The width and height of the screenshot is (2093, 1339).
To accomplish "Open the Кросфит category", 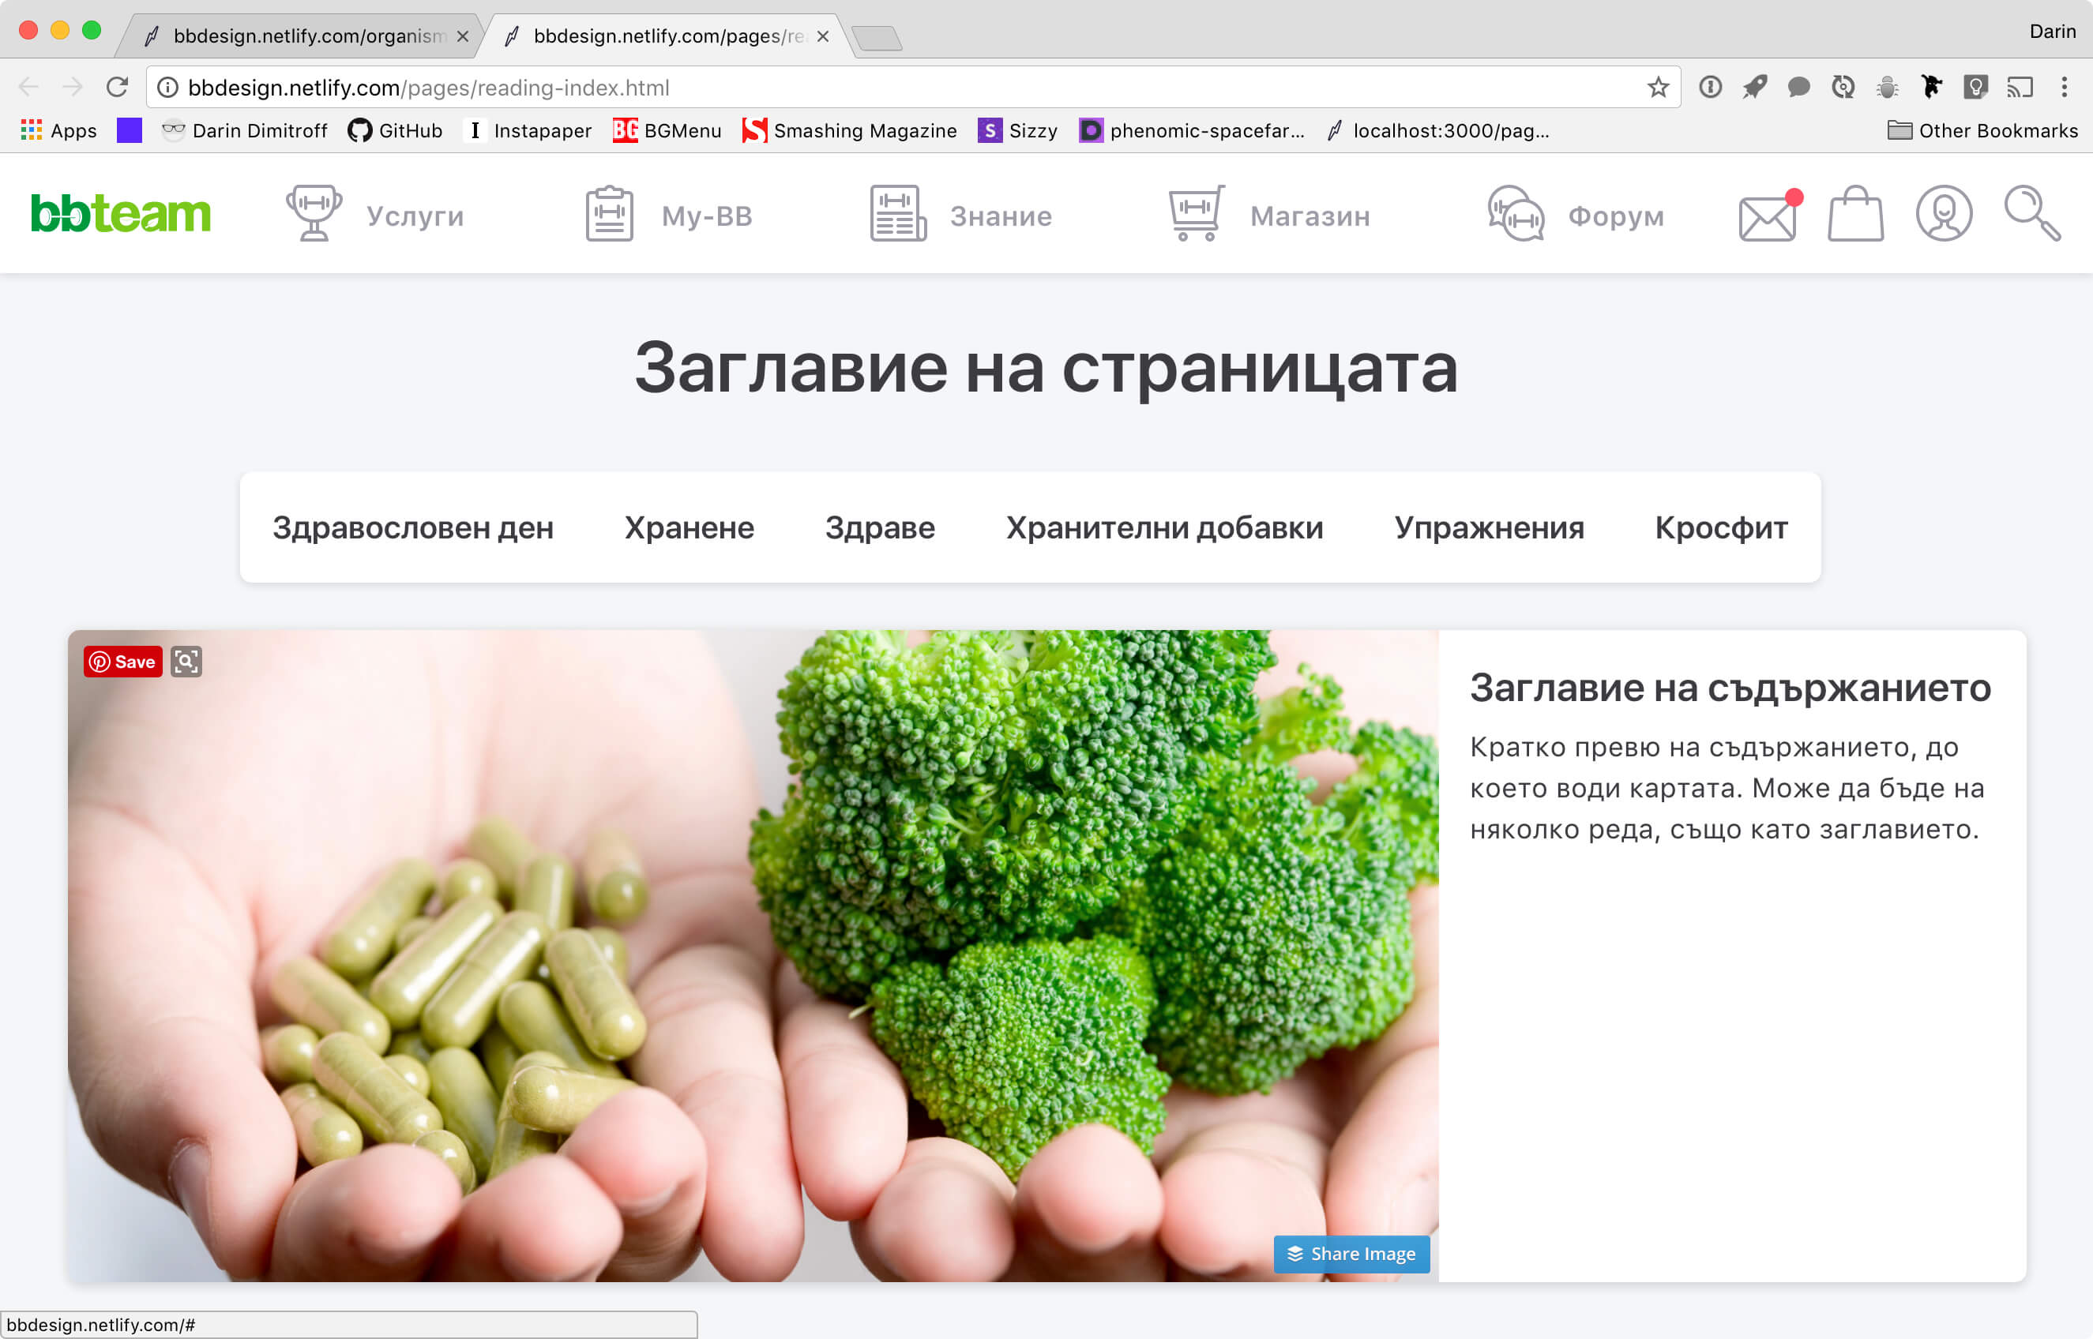I will click(x=1721, y=527).
